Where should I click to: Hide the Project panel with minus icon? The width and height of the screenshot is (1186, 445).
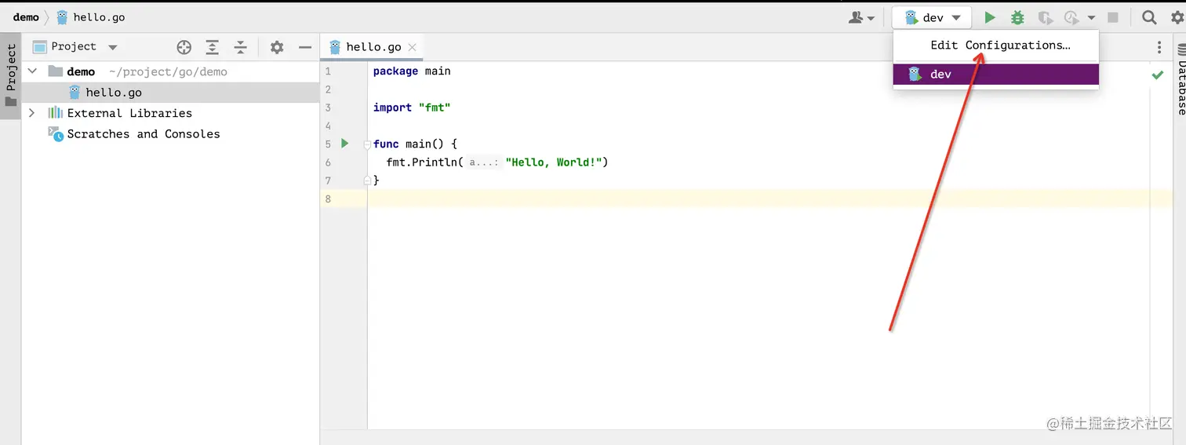tap(305, 47)
